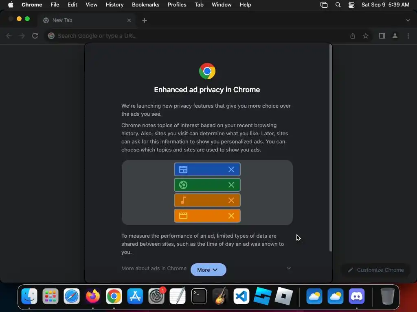
Task: Click the Chrome logo in the dialog
Action: (x=207, y=71)
